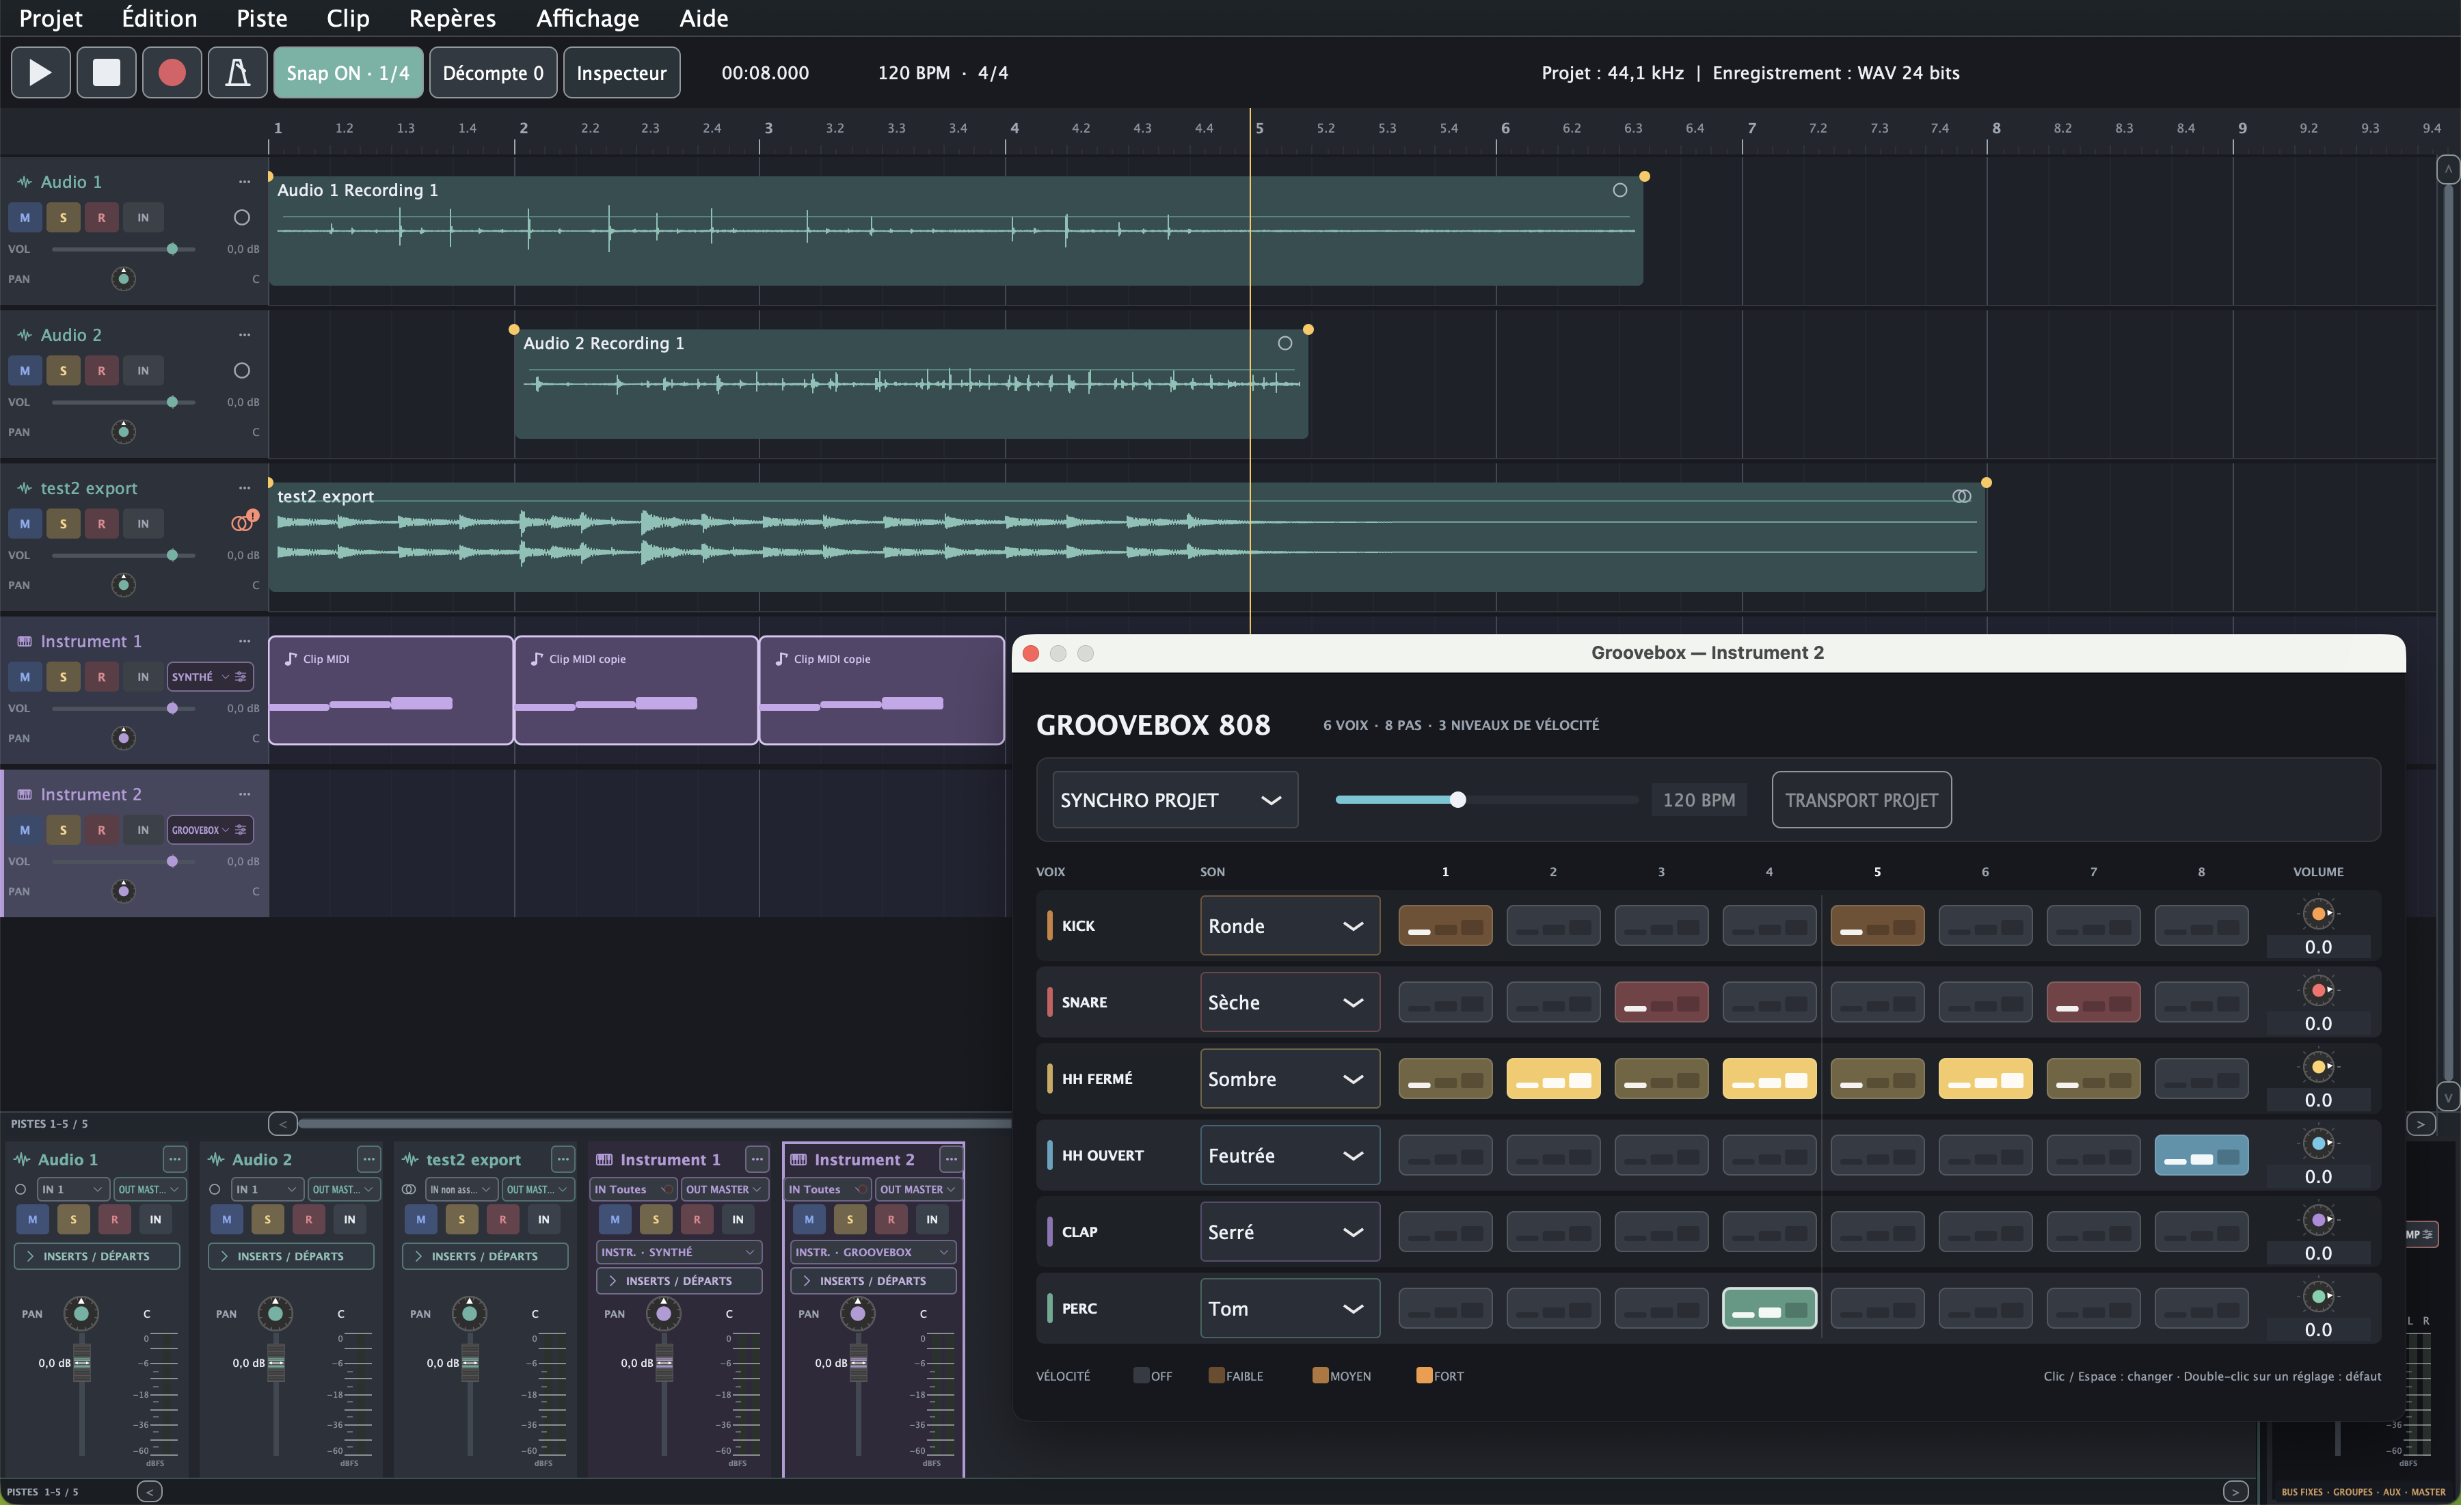Viewport: 2461px width, 1505px height.
Task: Open the Clip menu
Action: click(x=347, y=18)
